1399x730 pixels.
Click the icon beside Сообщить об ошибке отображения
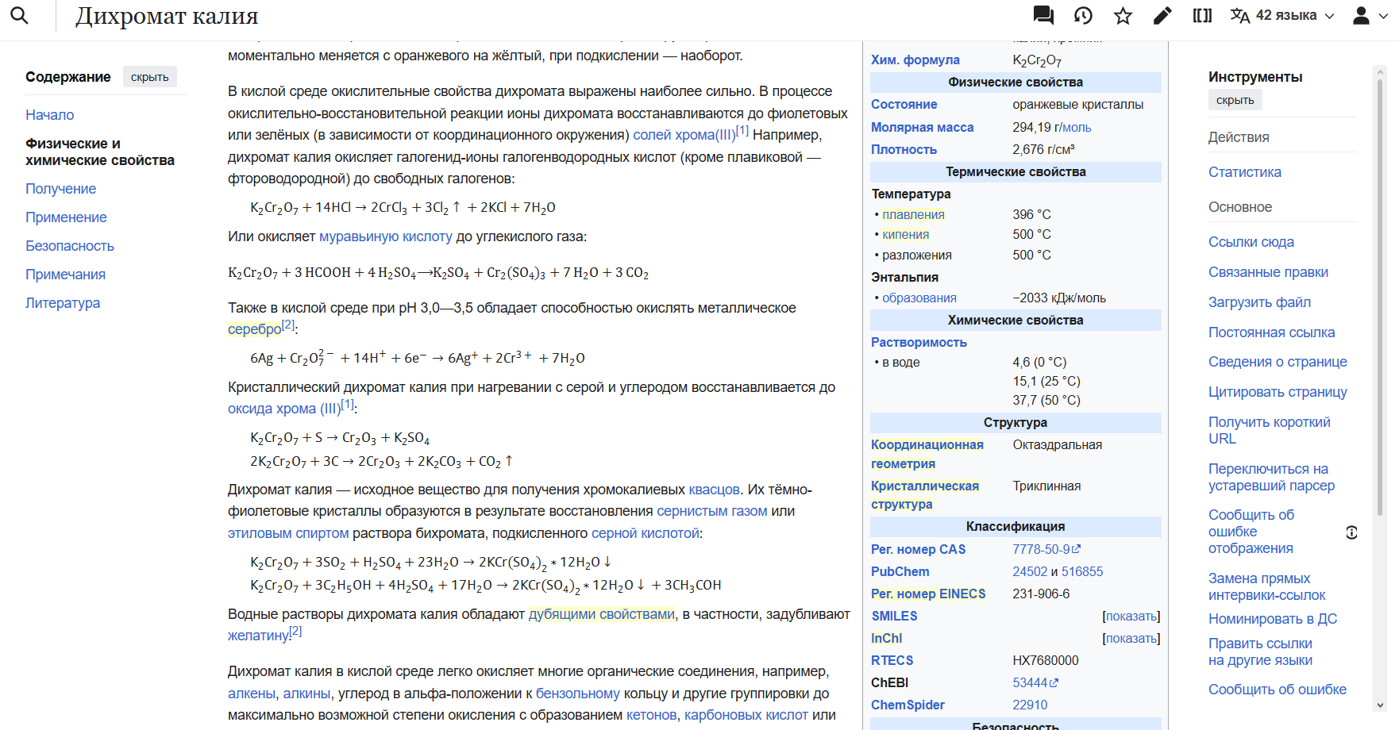pyautogui.click(x=1351, y=532)
